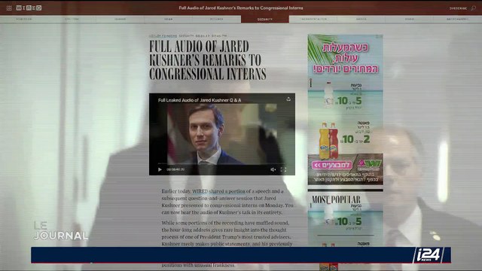This screenshot has height=271, width=482.
Task: Click the page title in the top red bar
Action: tap(241, 8)
